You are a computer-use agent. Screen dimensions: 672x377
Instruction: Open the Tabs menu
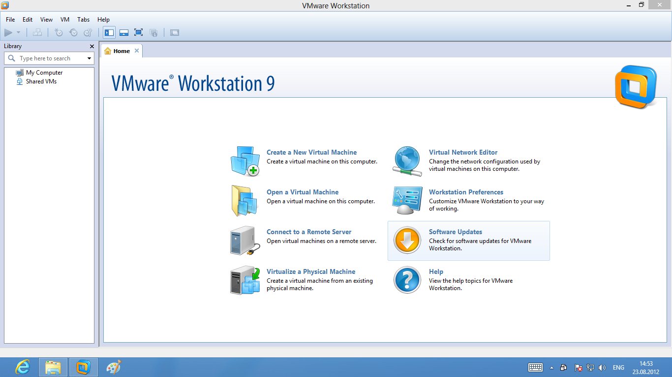coord(84,20)
